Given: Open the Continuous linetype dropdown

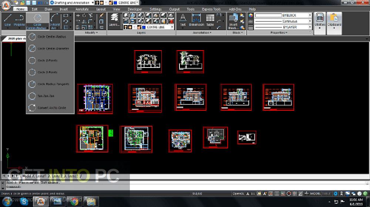Looking at the screenshot, I should tap(310, 21).
